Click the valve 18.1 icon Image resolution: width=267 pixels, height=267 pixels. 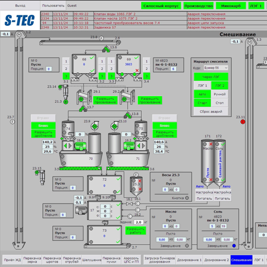click(129, 204)
